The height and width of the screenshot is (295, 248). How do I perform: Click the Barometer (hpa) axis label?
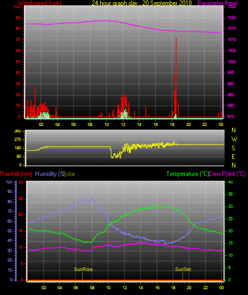(x=218, y=3)
